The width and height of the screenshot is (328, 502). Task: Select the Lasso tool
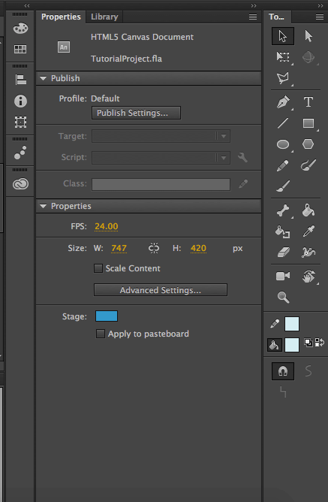tap(283, 78)
